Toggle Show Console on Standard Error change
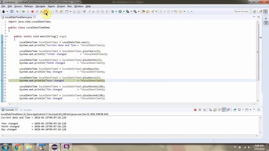This screenshot has height=151, width=269. 229,110
